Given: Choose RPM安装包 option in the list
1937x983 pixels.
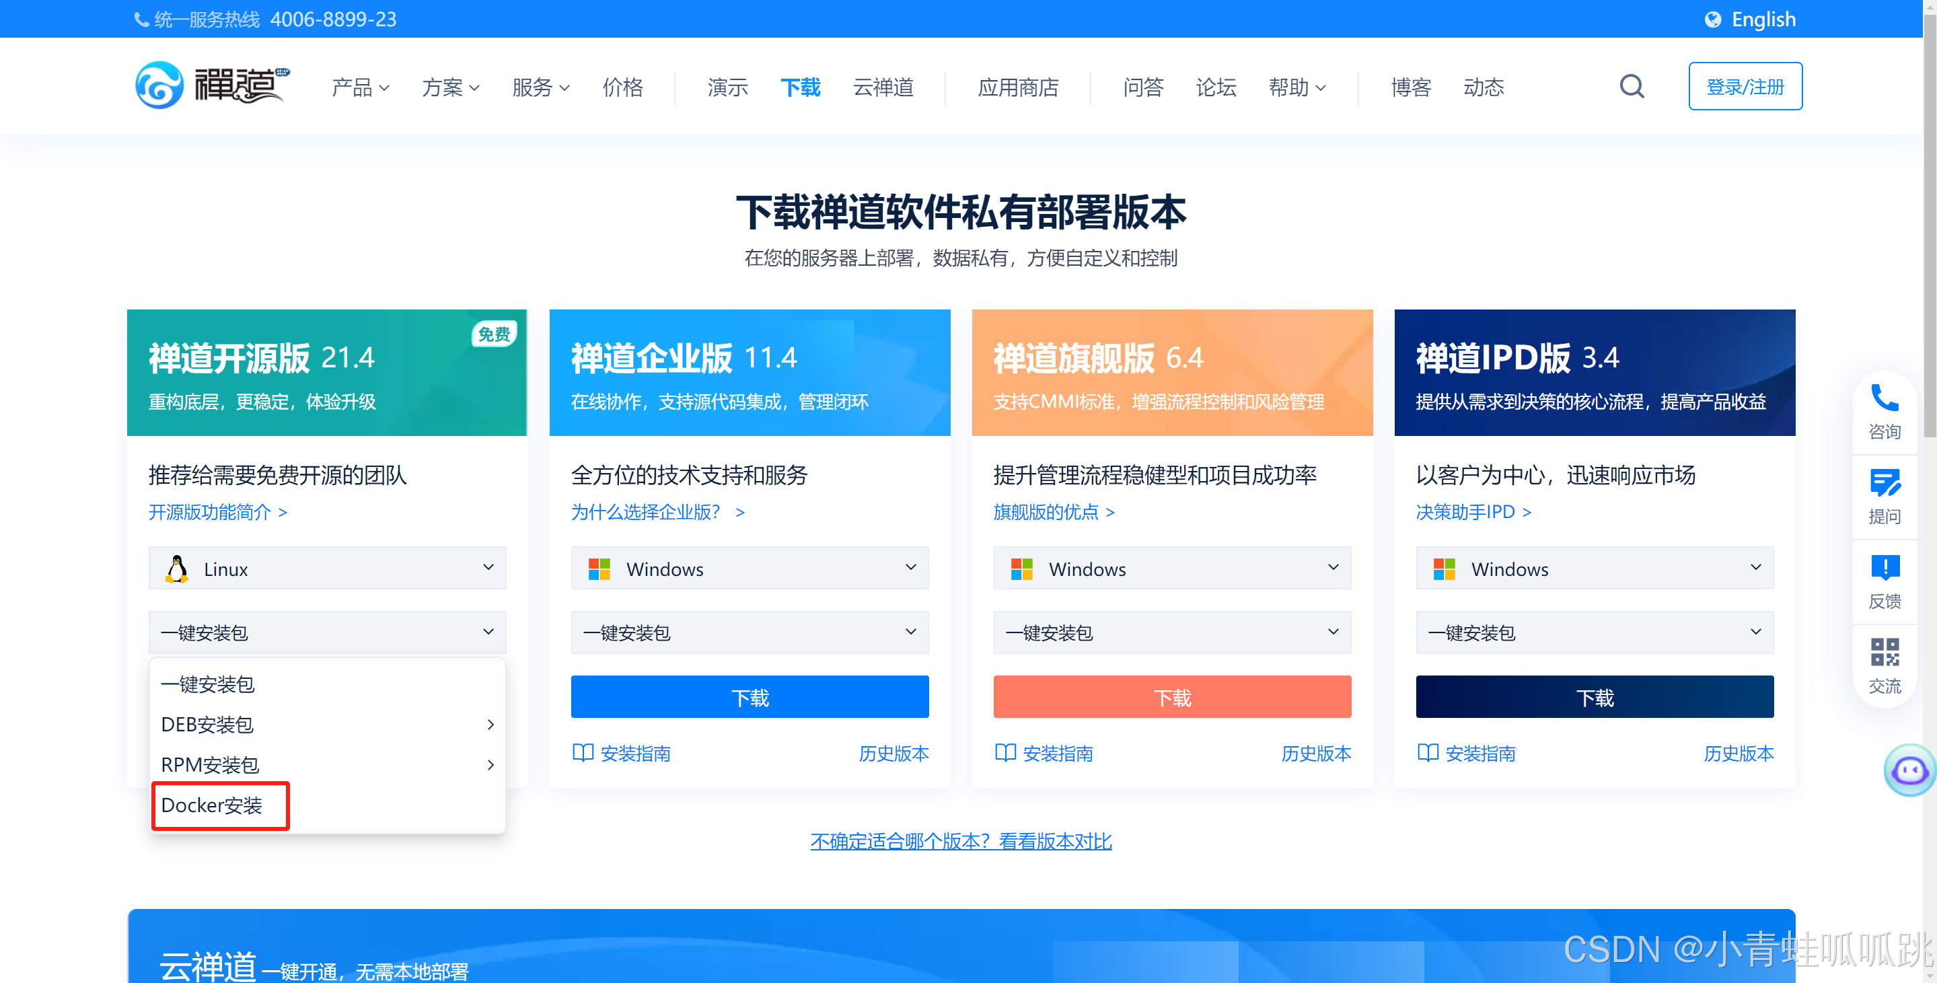Looking at the screenshot, I should (x=211, y=765).
